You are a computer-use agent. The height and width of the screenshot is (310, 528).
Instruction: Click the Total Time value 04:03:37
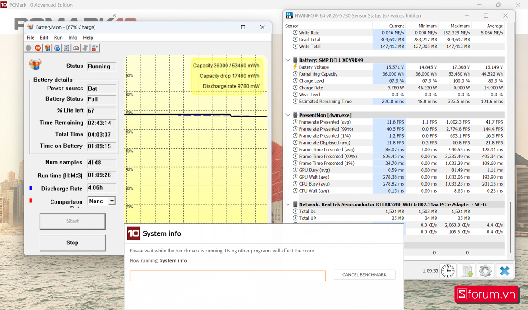(102, 135)
